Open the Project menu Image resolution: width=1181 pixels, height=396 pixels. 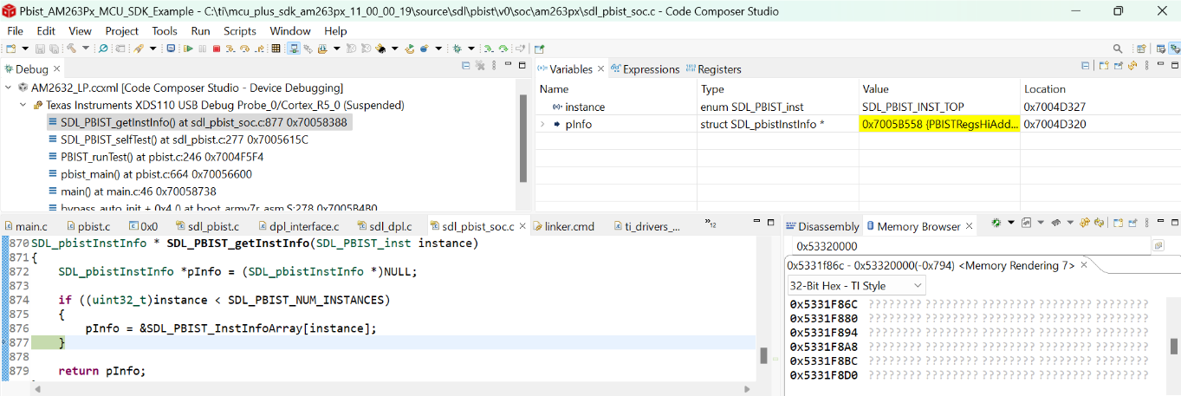121,30
